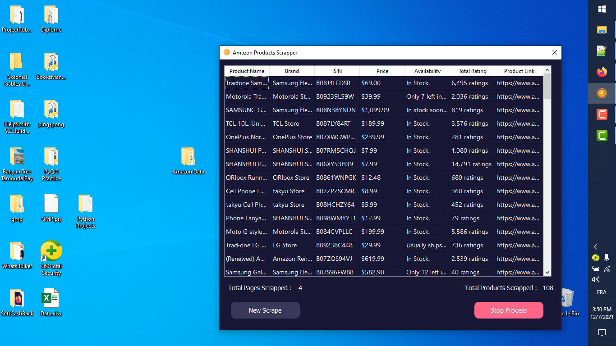
Task: Click the Price column header
Action: [382, 71]
